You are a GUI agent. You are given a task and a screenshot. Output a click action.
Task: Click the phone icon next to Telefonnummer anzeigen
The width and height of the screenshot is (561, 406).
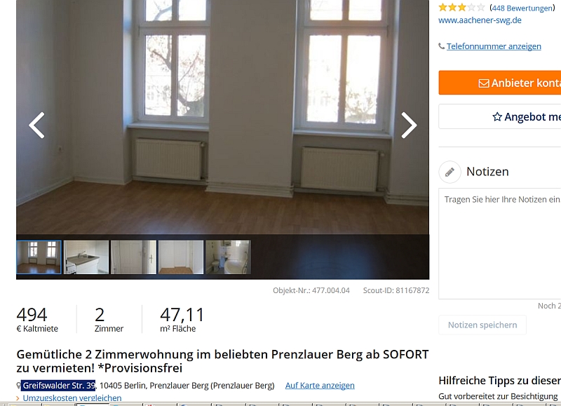442,46
